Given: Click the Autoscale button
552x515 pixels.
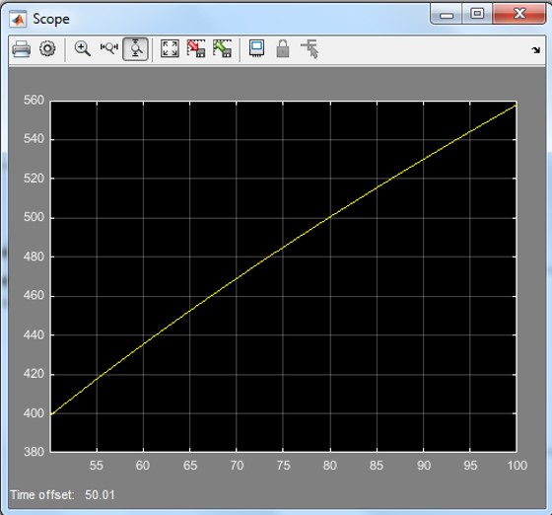Looking at the screenshot, I should tap(170, 48).
